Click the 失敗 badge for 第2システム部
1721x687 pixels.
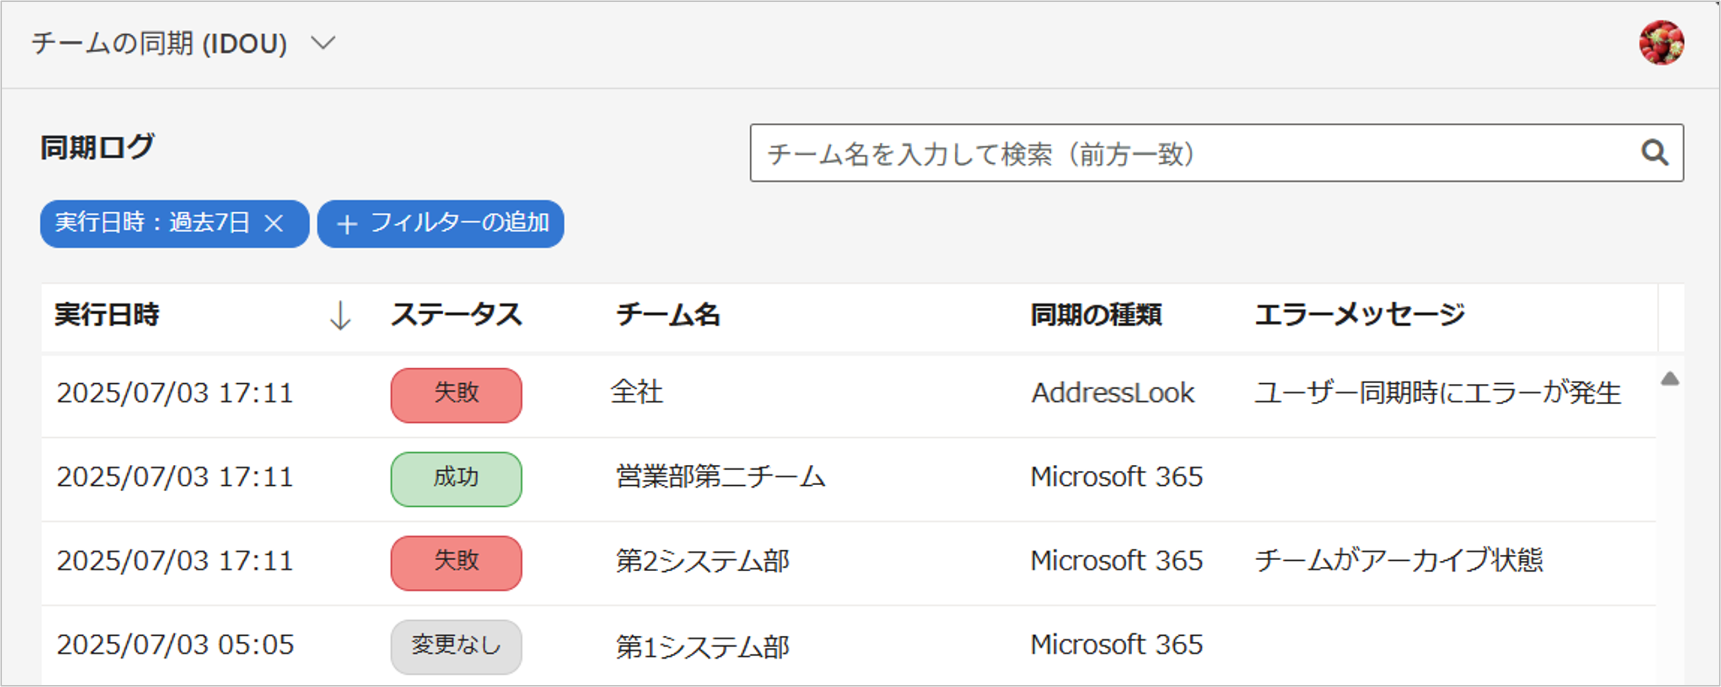click(x=456, y=563)
